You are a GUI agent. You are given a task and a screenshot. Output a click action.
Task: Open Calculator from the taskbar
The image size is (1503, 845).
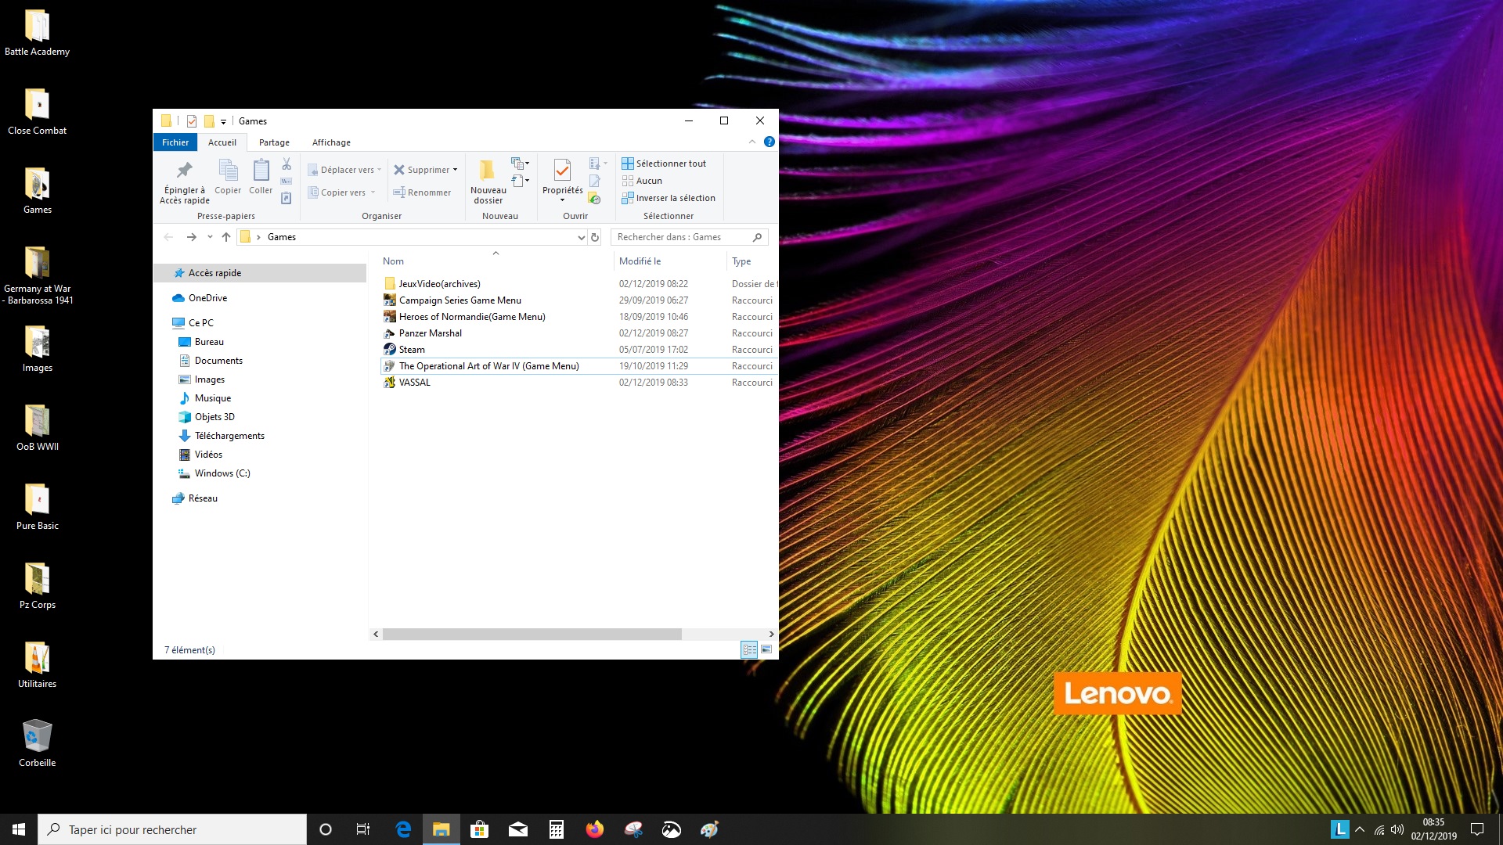(557, 829)
